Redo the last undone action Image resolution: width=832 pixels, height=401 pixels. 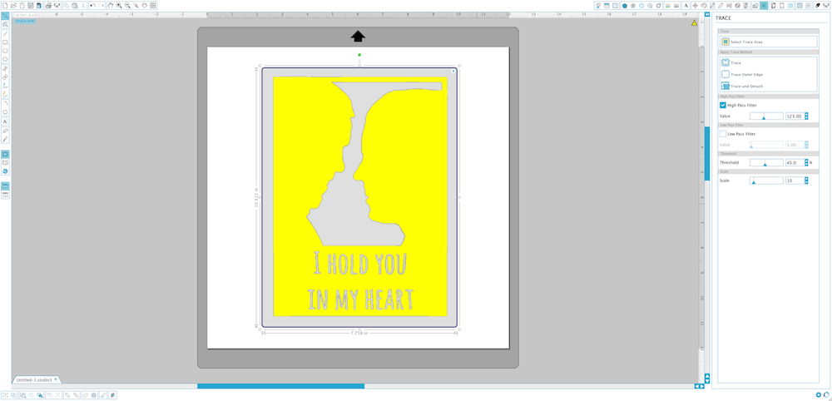102,5
